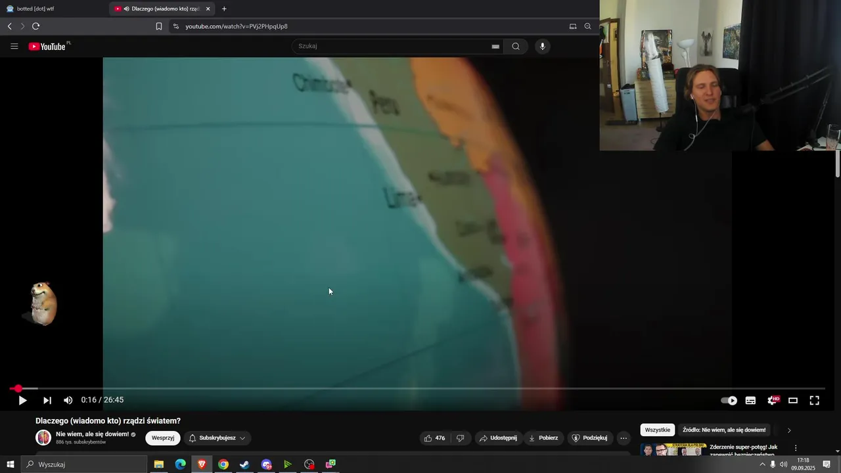Image resolution: width=841 pixels, height=473 pixels.
Task: Launch Microsoft Edge from taskbar
Action: pyautogui.click(x=180, y=464)
